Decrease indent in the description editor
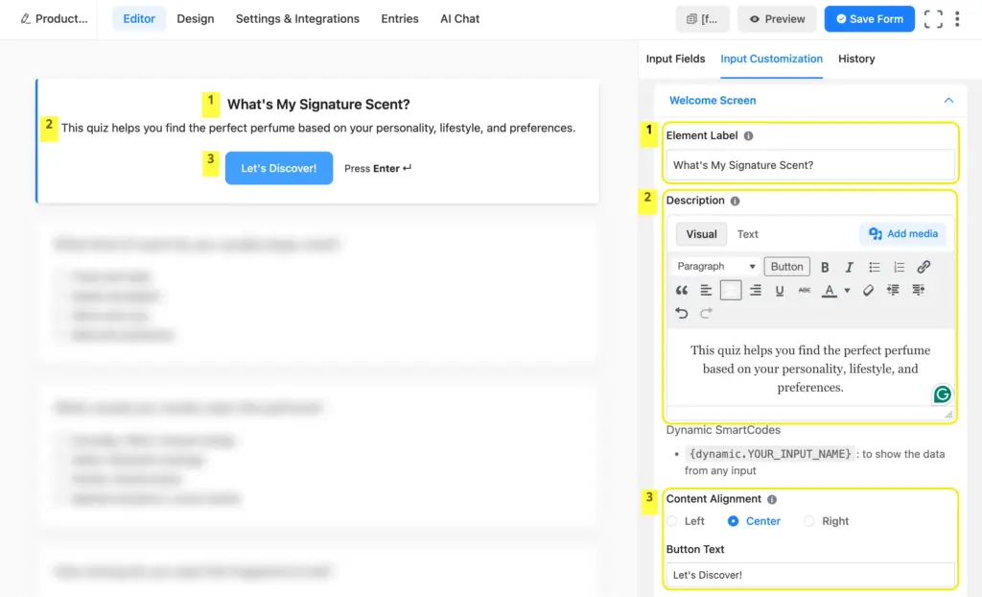982x597 pixels. tap(893, 291)
